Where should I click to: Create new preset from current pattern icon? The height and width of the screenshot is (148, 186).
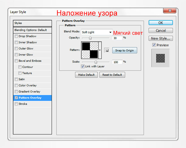tap(107, 50)
